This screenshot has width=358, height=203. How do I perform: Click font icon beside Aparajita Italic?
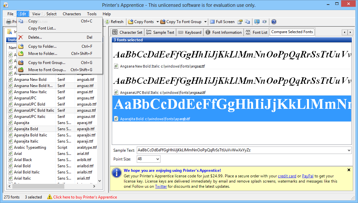point(10,141)
